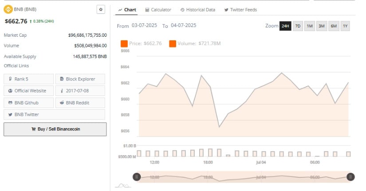Click the orange Volume color swatch
Screen dimensions: 366x191
[x=173, y=43]
